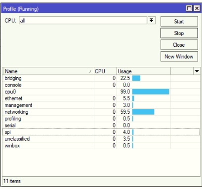Select the unclassified row
Image resolution: width=202 pixels, height=189 pixels.
[101, 139]
